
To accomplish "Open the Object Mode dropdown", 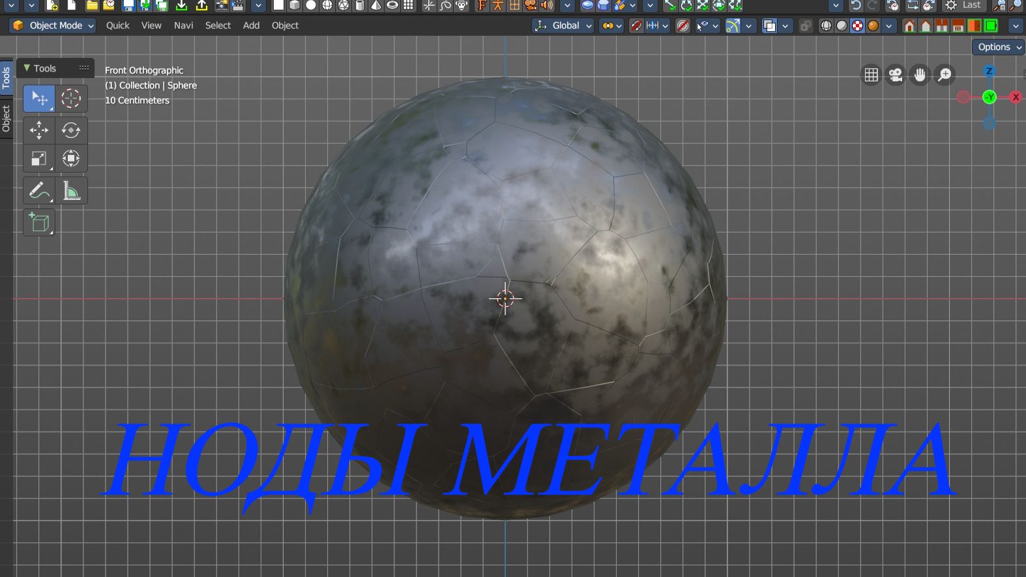I will coord(53,25).
